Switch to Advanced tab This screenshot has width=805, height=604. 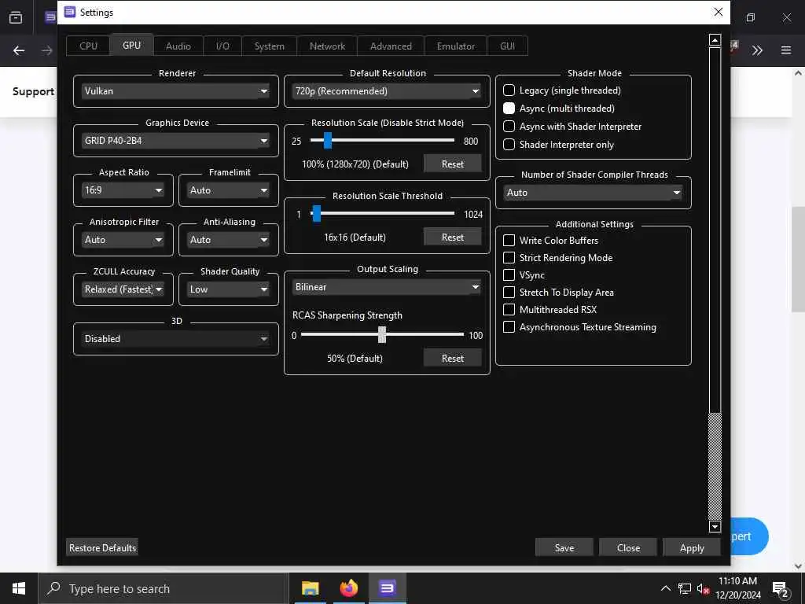391,46
